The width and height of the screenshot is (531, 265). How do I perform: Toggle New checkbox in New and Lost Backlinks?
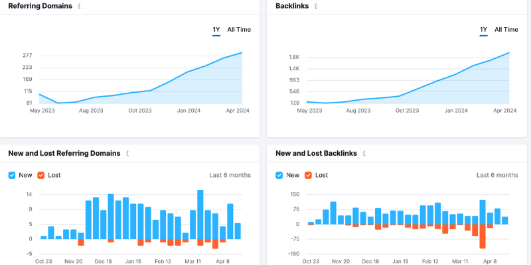click(279, 175)
